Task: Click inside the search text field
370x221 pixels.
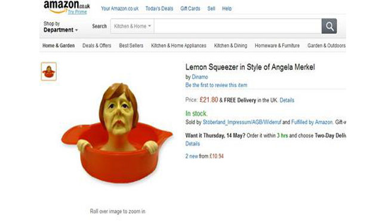Action: (238, 26)
